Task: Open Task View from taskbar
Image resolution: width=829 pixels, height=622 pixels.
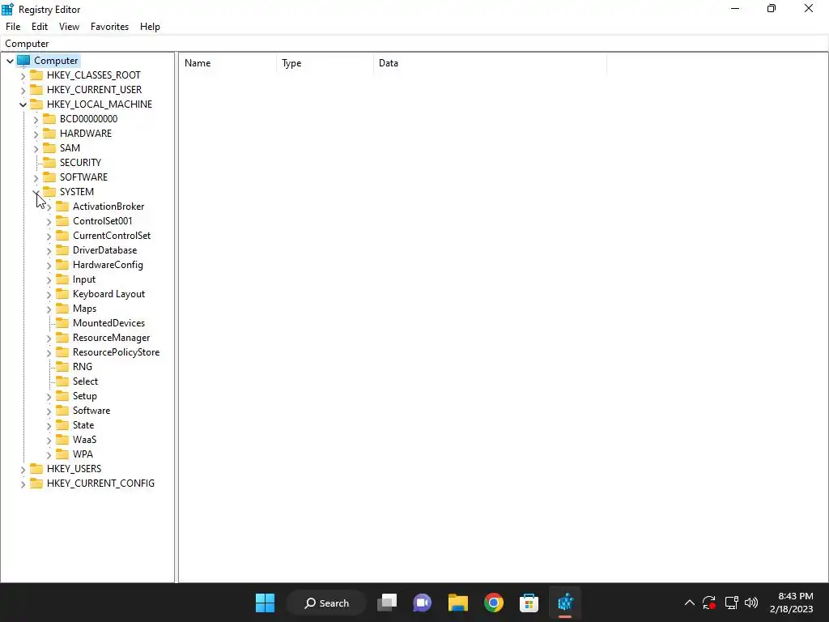Action: (x=387, y=603)
